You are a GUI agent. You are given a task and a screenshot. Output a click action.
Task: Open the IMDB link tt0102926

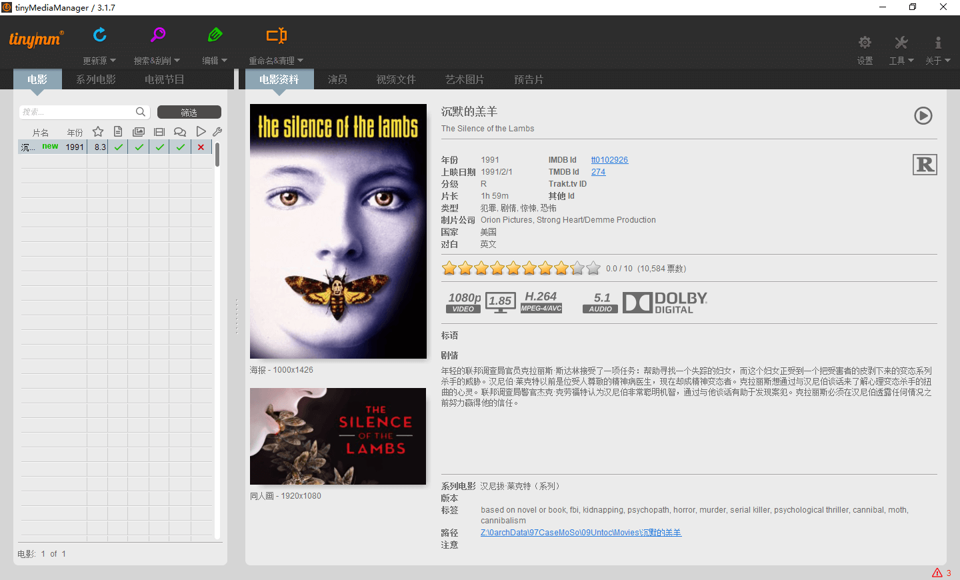pos(609,160)
